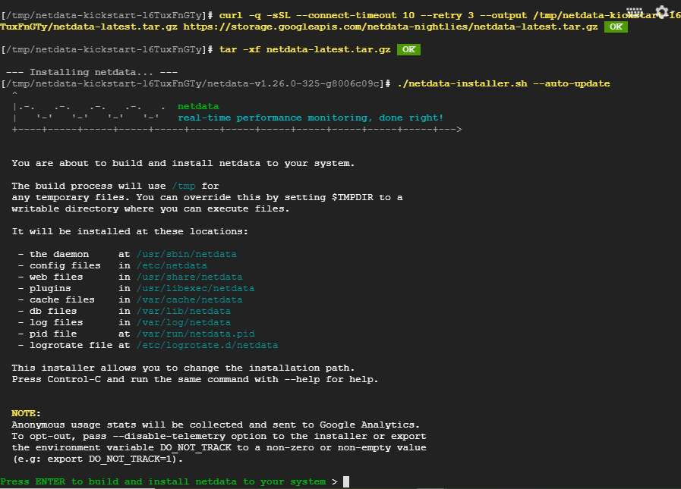The width and height of the screenshot is (681, 489).
Task: Click the OK badge after the tar command
Action: tap(408, 49)
